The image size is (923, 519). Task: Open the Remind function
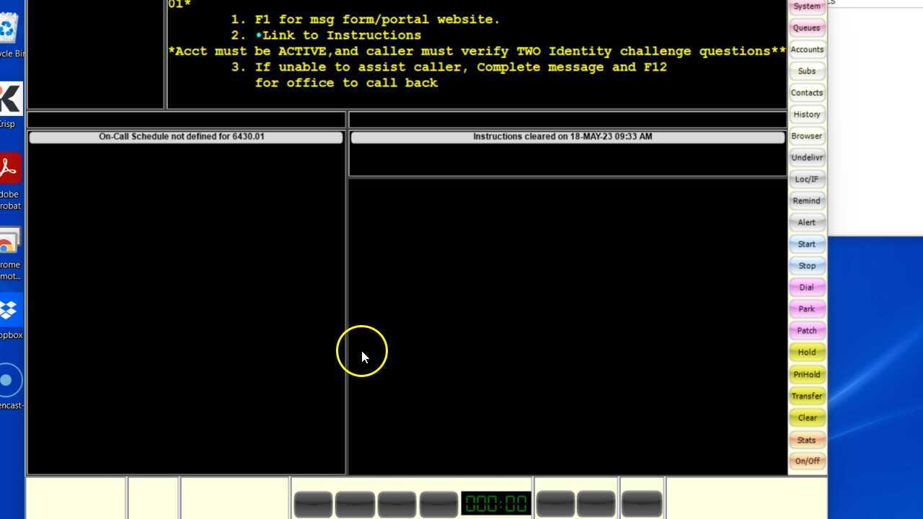coord(806,200)
